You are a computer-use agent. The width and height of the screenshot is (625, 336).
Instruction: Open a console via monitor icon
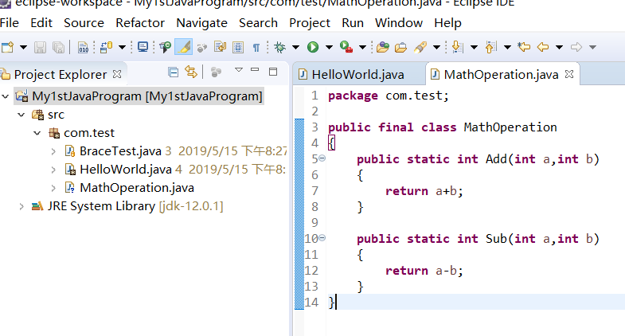tap(143, 47)
